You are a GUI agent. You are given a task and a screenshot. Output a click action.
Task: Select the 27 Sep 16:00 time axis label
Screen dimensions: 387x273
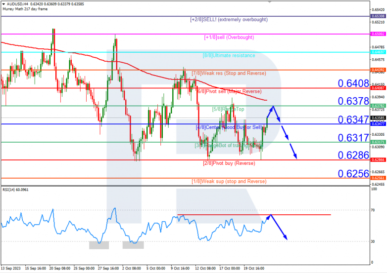[108, 269]
